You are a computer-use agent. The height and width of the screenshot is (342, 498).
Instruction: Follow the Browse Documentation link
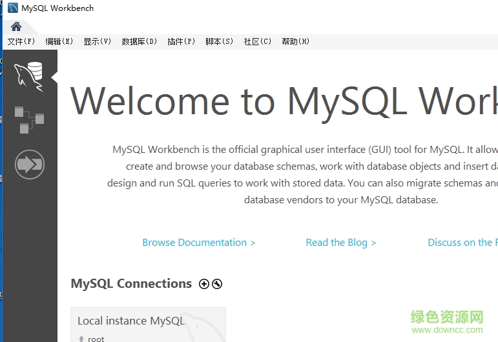click(198, 243)
